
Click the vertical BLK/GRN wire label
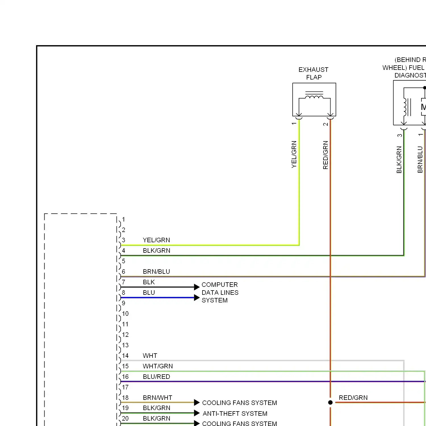pyautogui.click(x=399, y=160)
